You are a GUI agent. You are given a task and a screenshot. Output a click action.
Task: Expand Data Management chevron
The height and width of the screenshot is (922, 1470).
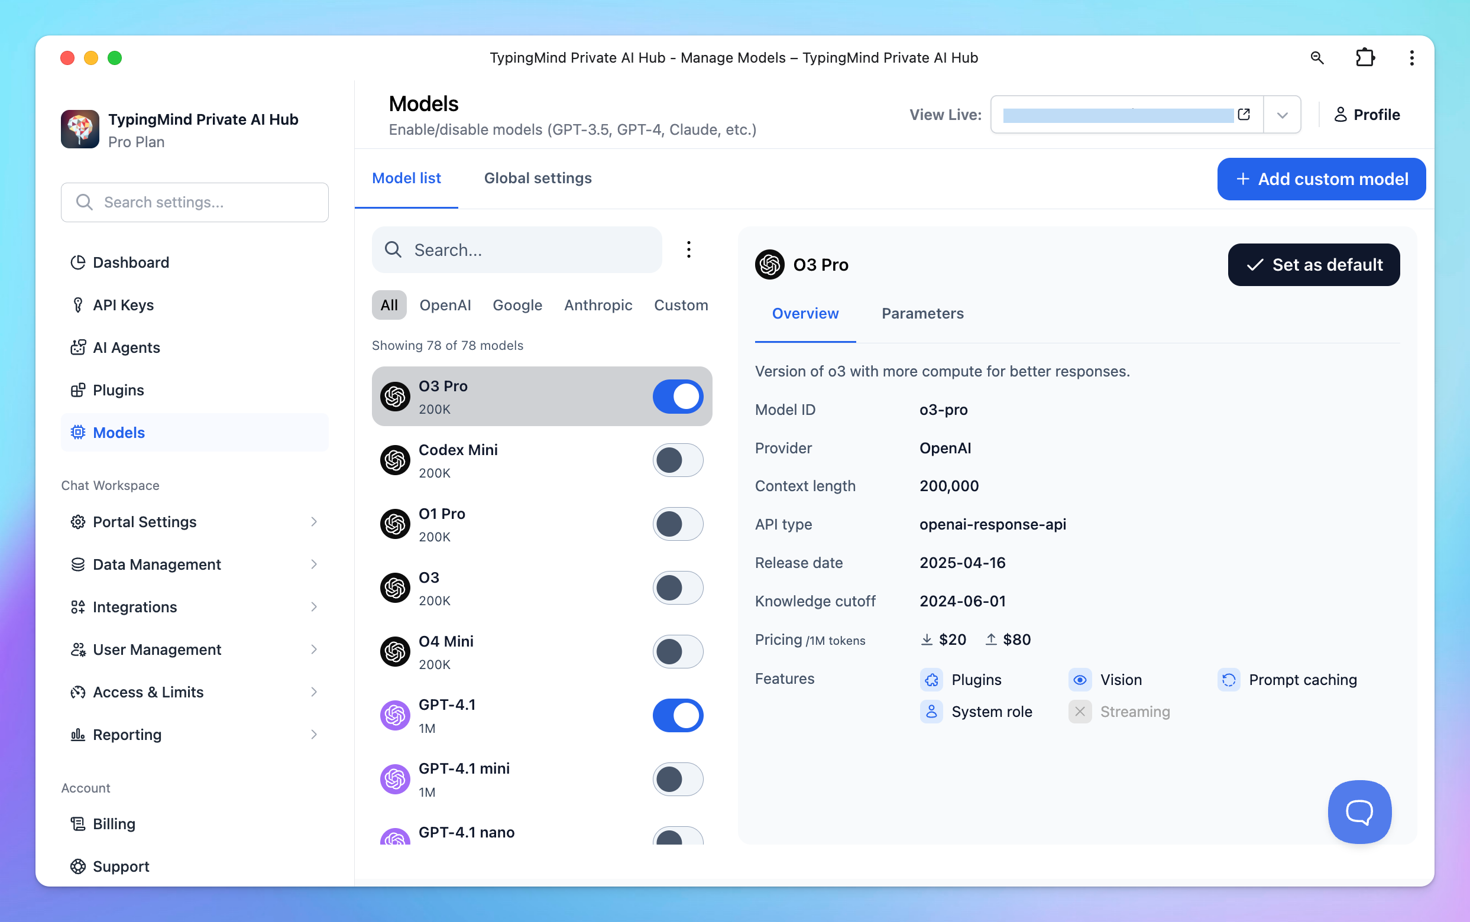pyautogui.click(x=313, y=564)
